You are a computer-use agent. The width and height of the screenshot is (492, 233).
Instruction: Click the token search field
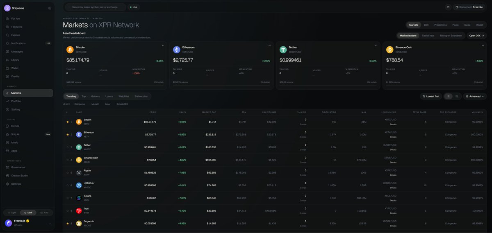click(x=95, y=7)
